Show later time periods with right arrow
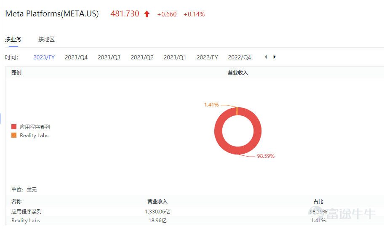 274,57
